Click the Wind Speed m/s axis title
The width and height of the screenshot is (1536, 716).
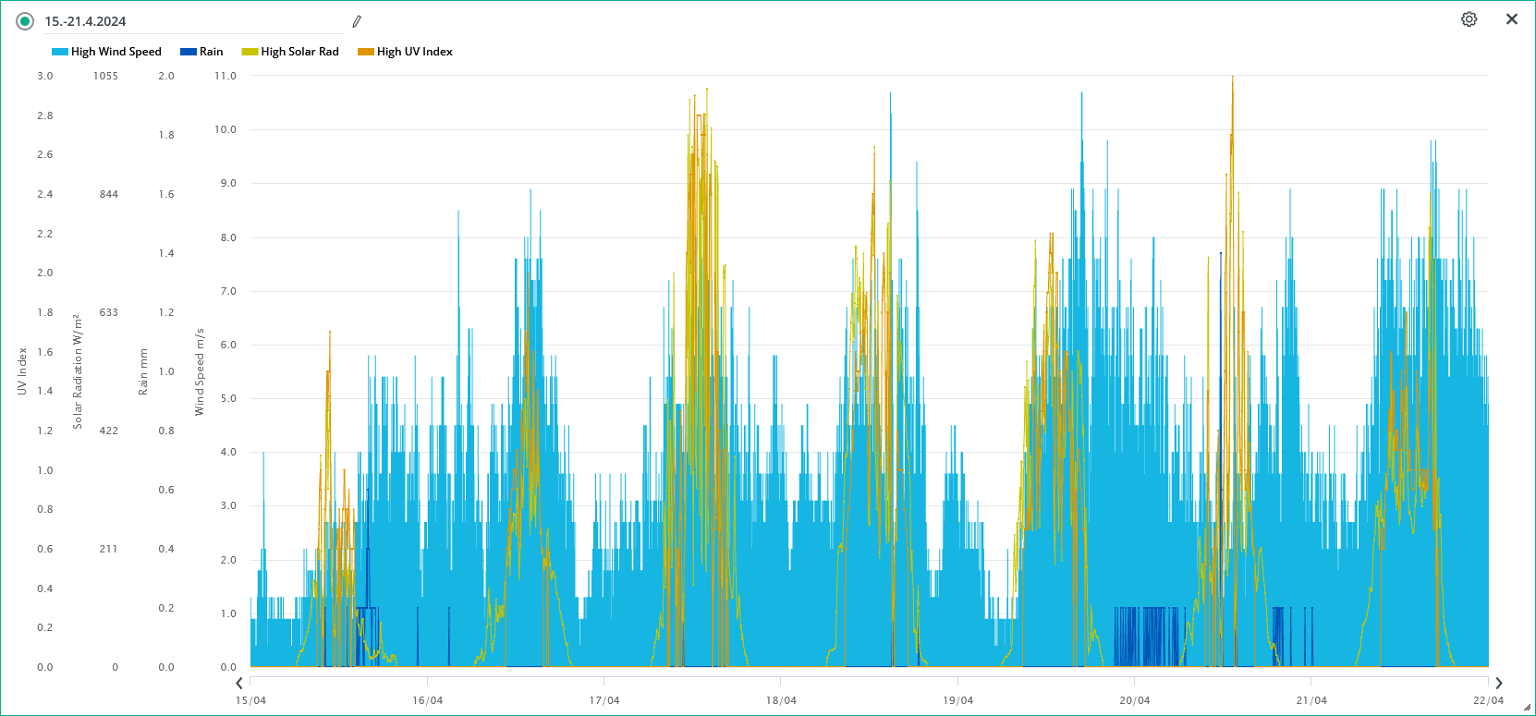point(199,371)
